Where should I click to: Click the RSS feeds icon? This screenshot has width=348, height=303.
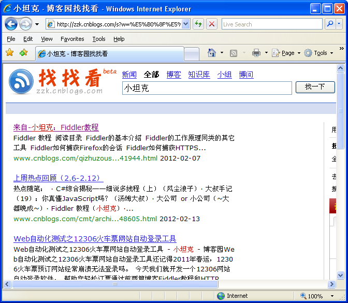point(234,53)
